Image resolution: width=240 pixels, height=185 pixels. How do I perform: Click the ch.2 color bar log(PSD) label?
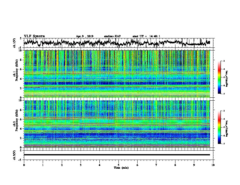[x=227, y=128]
